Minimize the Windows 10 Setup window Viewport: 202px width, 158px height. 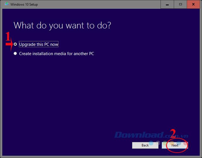167,4
